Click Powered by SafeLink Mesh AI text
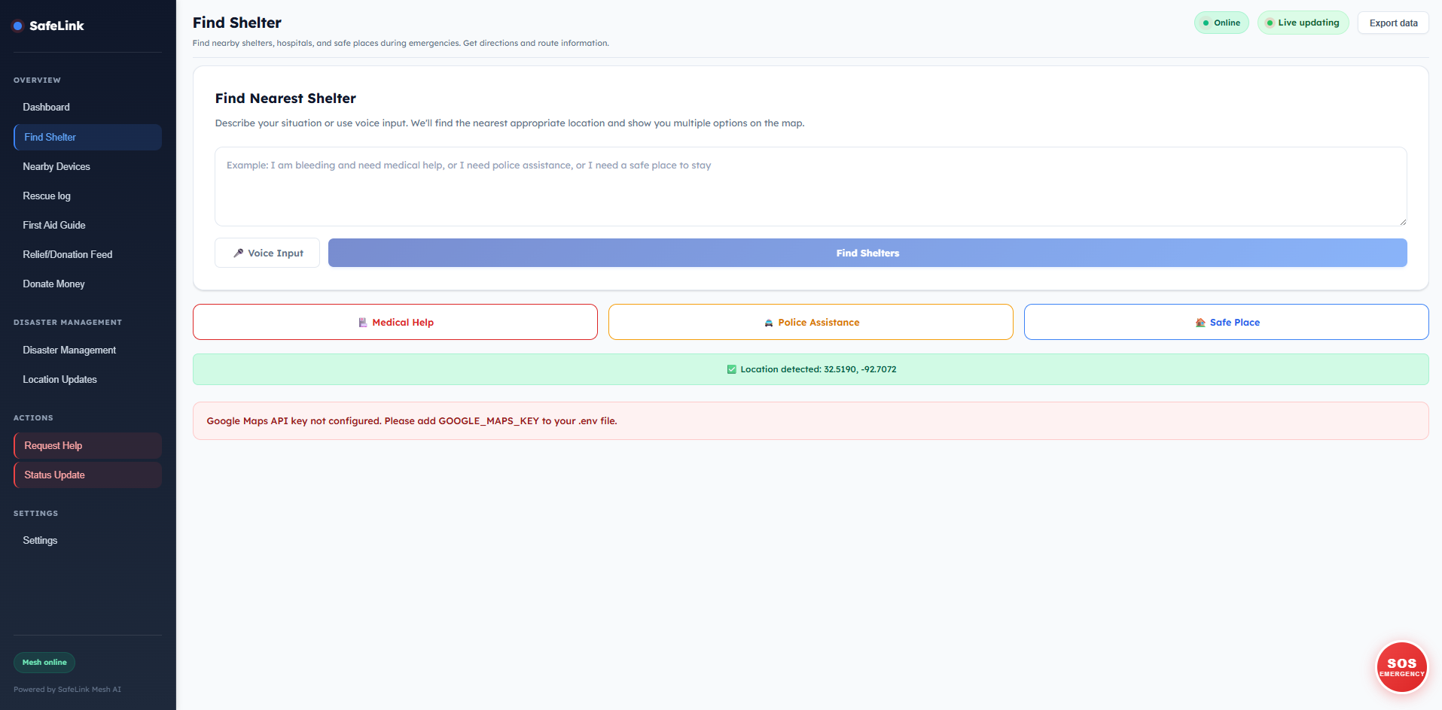Screen dimensions: 1442x710 pyautogui.click(x=67, y=690)
